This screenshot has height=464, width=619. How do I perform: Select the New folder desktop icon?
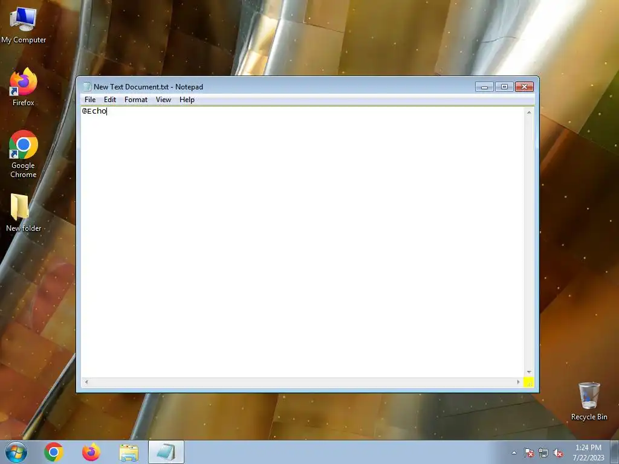tap(24, 213)
